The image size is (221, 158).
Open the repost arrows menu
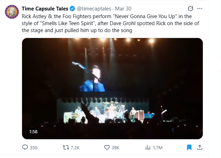[65, 148]
